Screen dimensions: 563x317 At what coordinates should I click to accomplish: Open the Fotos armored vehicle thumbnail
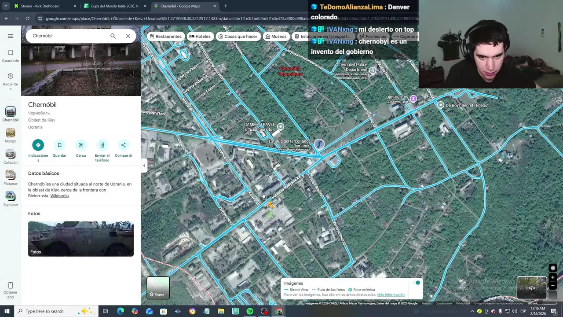[81, 239]
